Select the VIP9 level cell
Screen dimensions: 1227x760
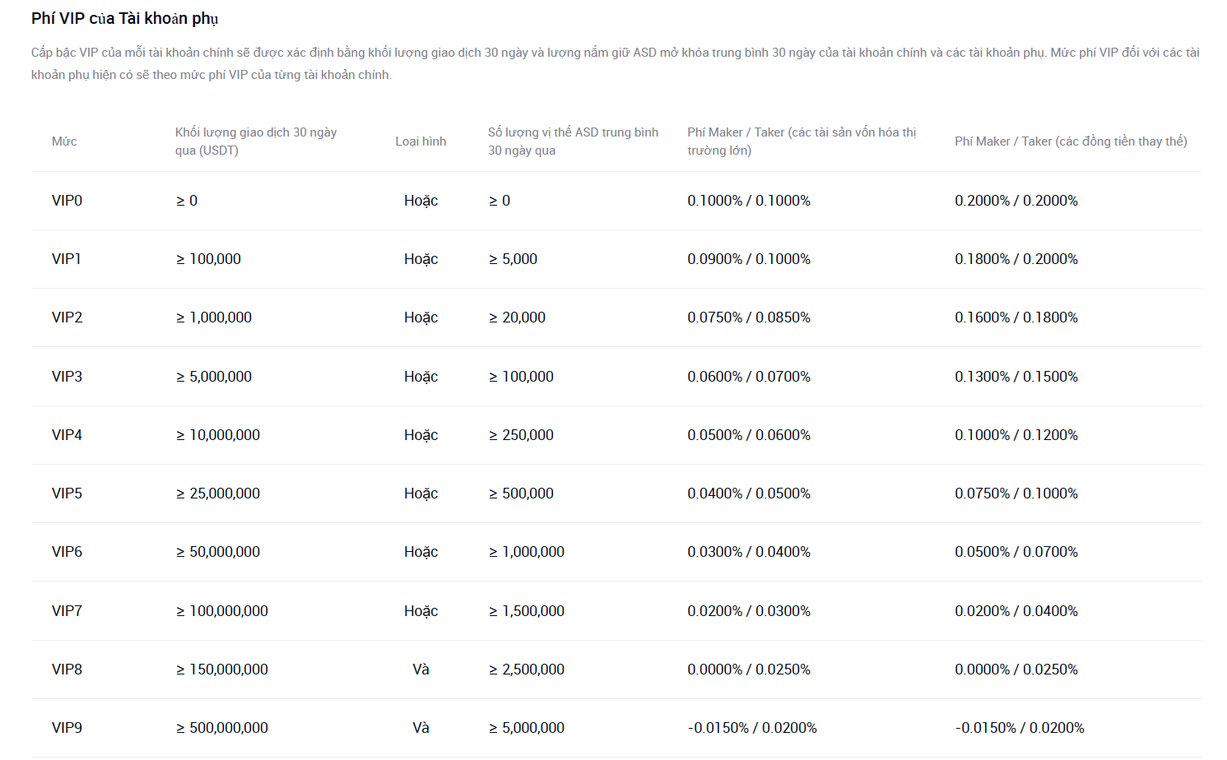click(67, 728)
